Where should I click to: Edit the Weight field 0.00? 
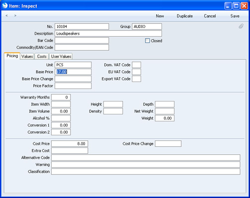[165, 118]
